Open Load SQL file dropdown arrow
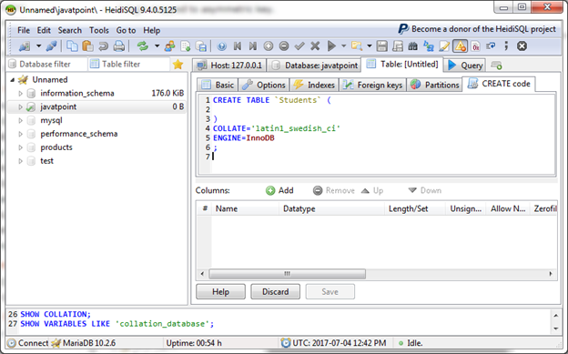Viewport: 568px width, 354px height. point(370,46)
